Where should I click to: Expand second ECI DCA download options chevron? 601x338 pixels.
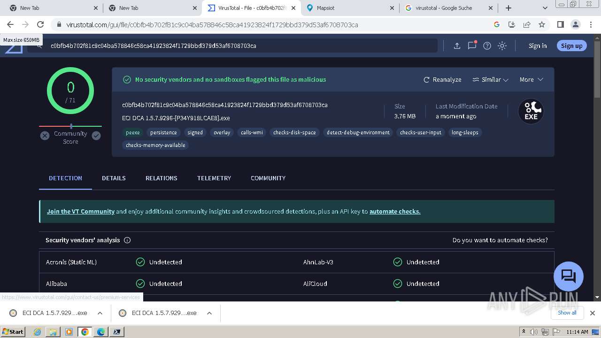tap(209, 313)
